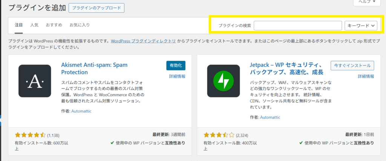Viewport: 386px width, 161px height.
Task: Switch to the 注目 tab
Action: 19,25
